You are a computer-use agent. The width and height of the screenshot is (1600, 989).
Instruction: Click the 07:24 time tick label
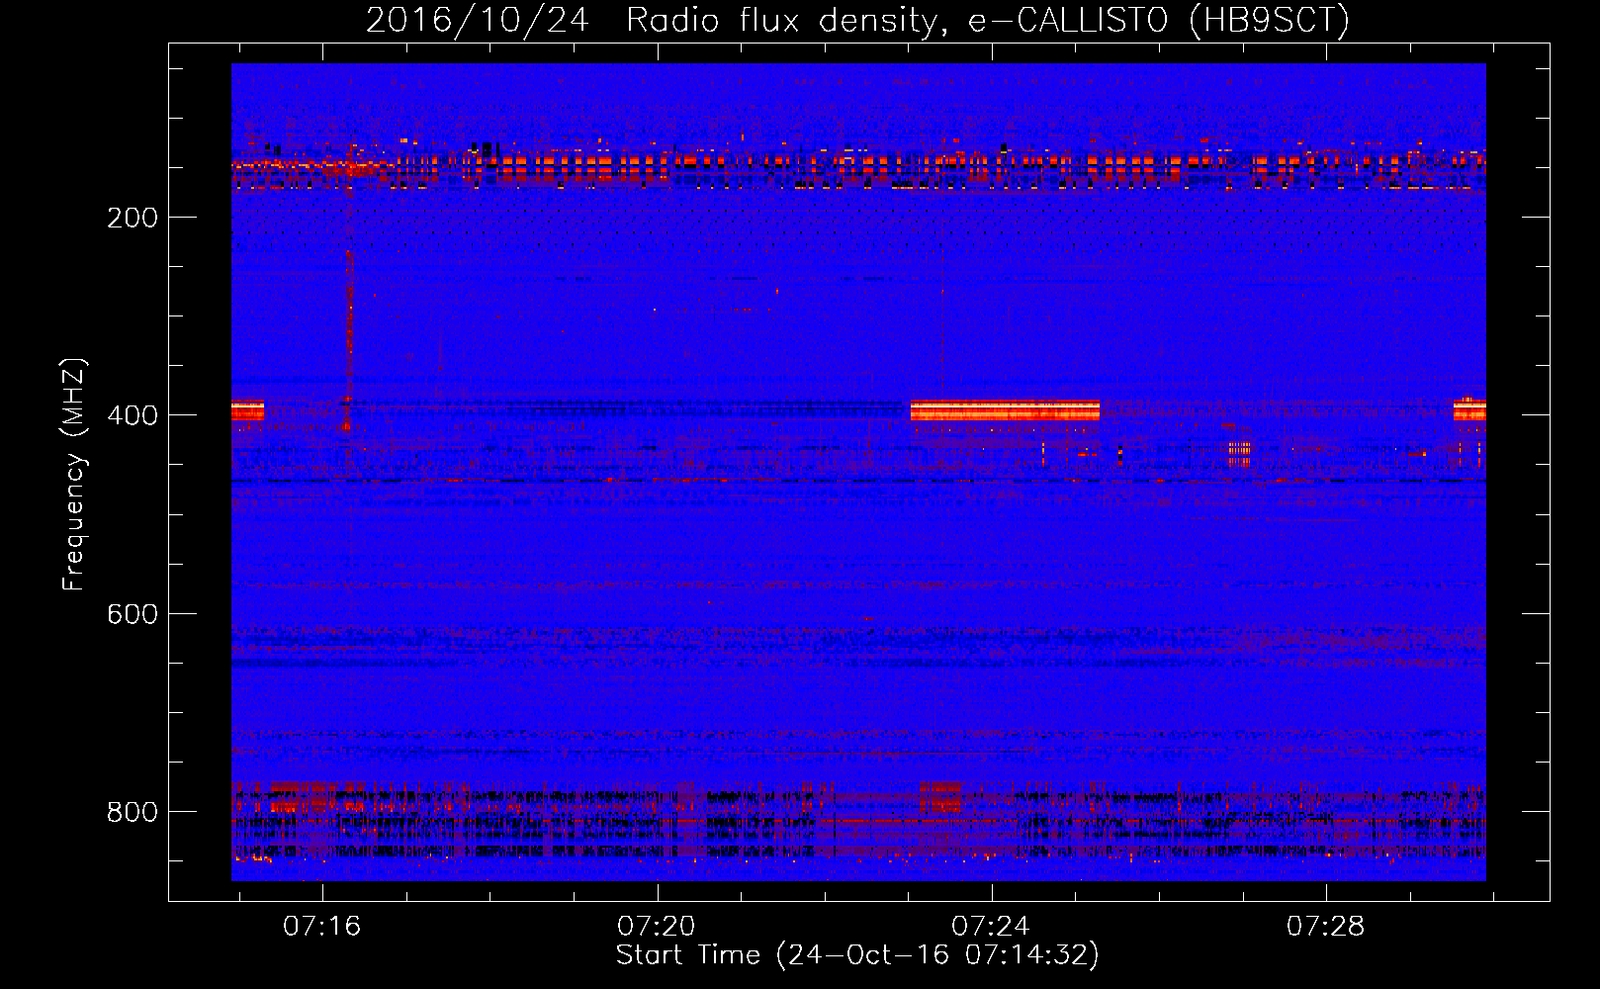click(991, 927)
